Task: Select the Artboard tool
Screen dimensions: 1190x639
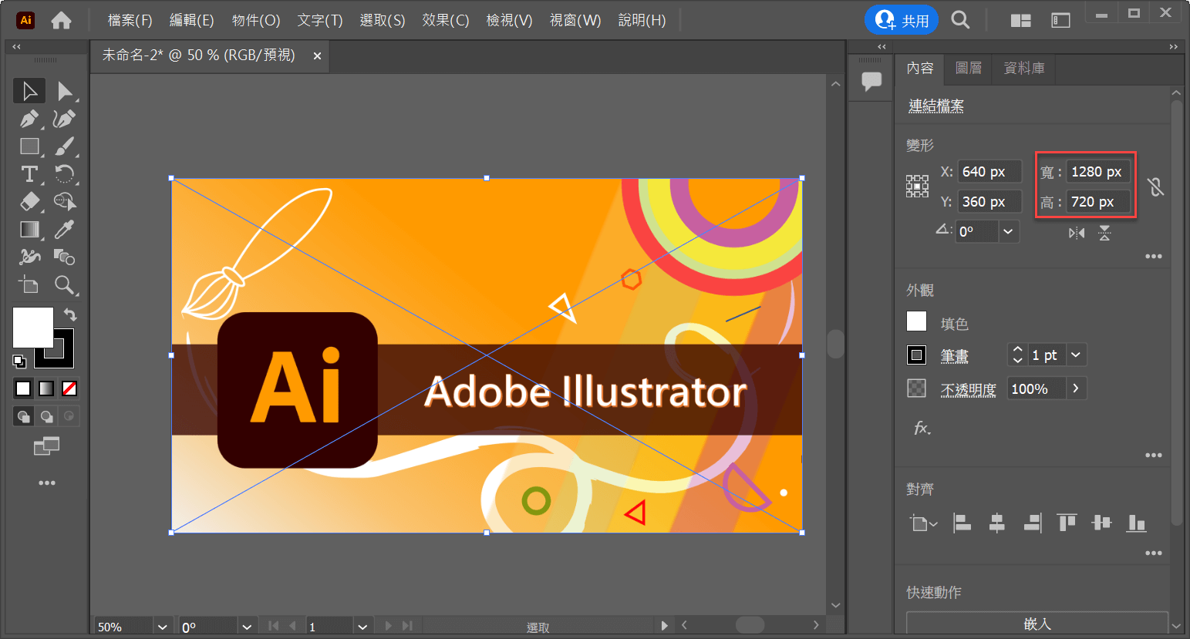Action: pyautogui.click(x=29, y=285)
